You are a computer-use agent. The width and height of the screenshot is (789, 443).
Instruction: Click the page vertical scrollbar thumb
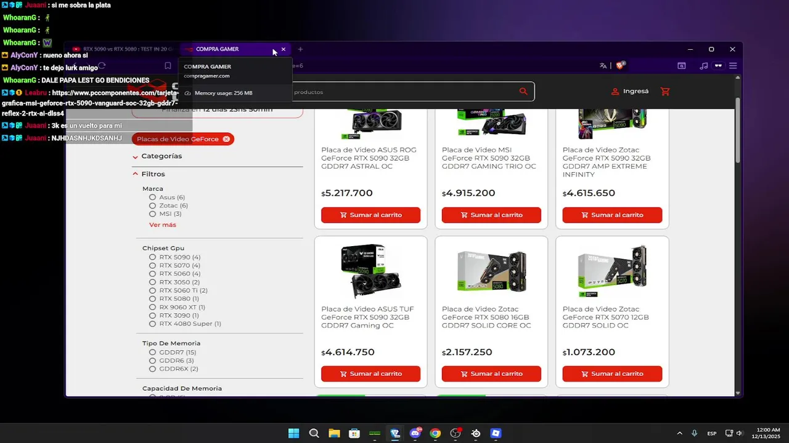(738, 129)
